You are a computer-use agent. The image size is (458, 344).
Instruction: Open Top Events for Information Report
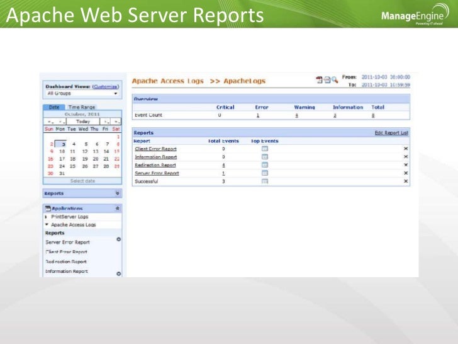coord(265,157)
